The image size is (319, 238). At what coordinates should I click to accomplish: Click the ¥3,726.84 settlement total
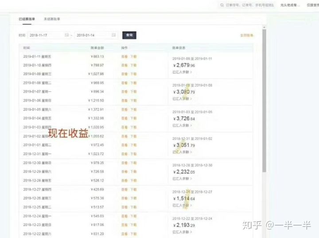pyautogui.click(x=184, y=118)
